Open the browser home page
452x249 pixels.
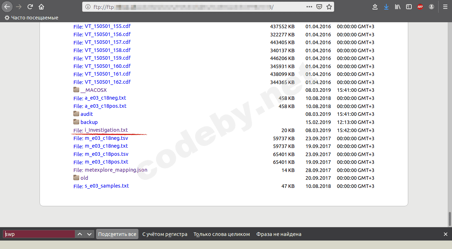point(41,6)
